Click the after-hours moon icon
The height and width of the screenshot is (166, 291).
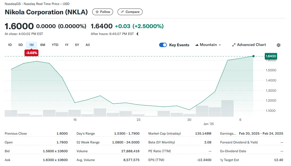click(138, 34)
